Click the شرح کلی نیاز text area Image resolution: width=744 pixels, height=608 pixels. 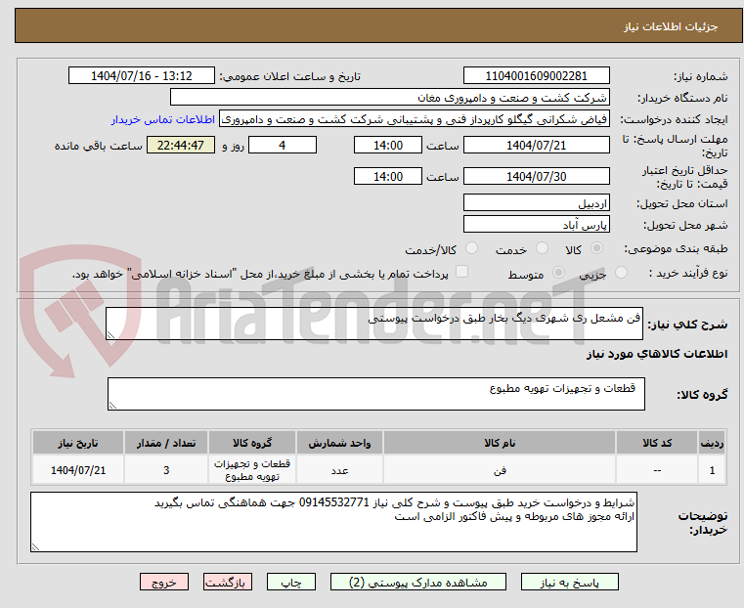(374, 324)
